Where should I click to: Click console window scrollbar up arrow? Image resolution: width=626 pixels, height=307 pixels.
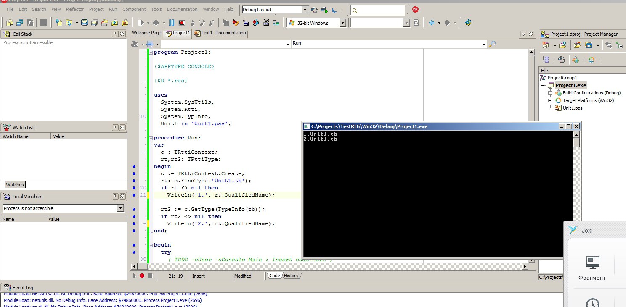[x=576, y=134]
